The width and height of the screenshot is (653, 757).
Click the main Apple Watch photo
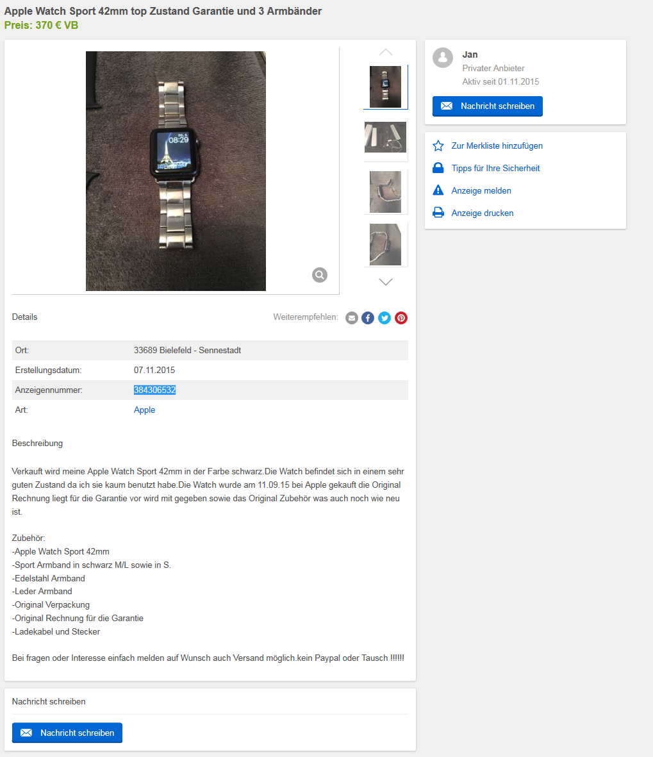coord(176,171)
